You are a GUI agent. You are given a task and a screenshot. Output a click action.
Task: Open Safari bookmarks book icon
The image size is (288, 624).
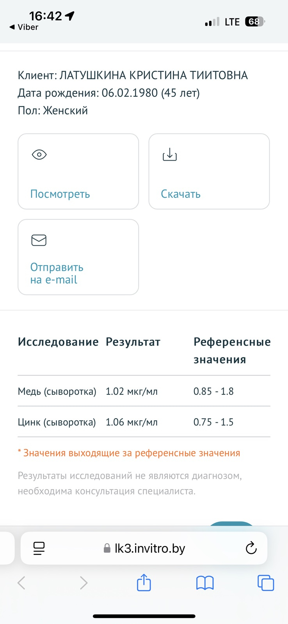205,583
